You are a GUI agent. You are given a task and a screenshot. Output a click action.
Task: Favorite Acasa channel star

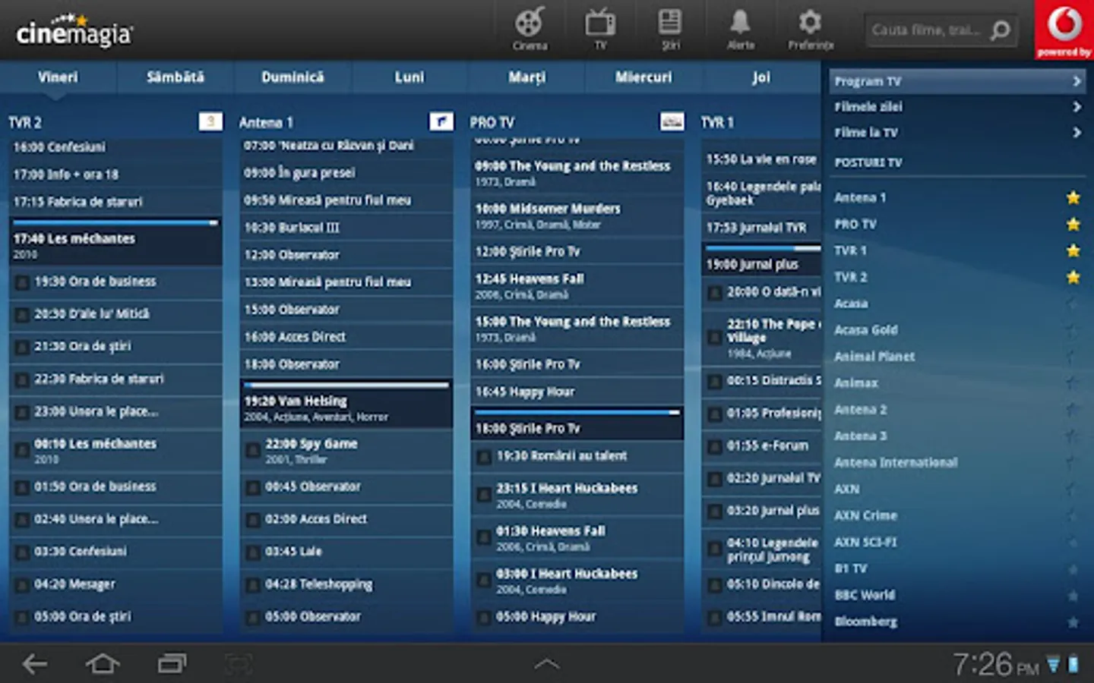[1073, 304]
